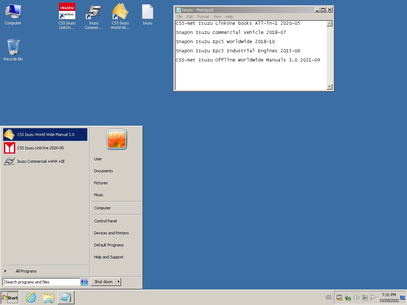The image size is (407, 305).
Task: Click the touch keyboard tray icon
Action: (328, 298)
